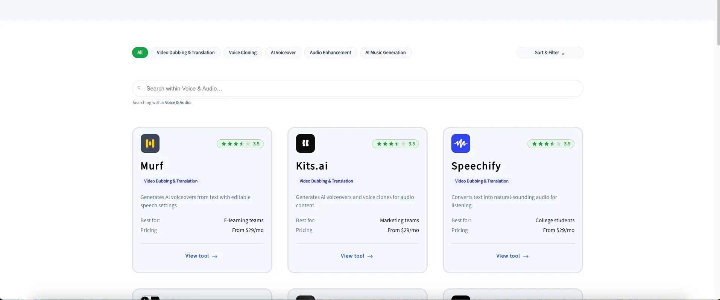Click the 'College students' text on Speechify card
Screen dimensions: 720x300
coord(555,220)
